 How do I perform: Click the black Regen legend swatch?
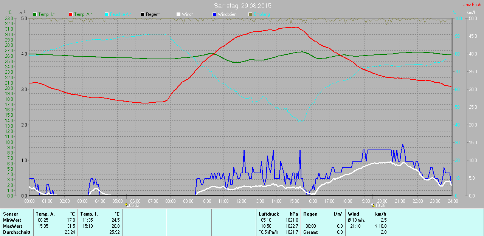tap(143, 14)
